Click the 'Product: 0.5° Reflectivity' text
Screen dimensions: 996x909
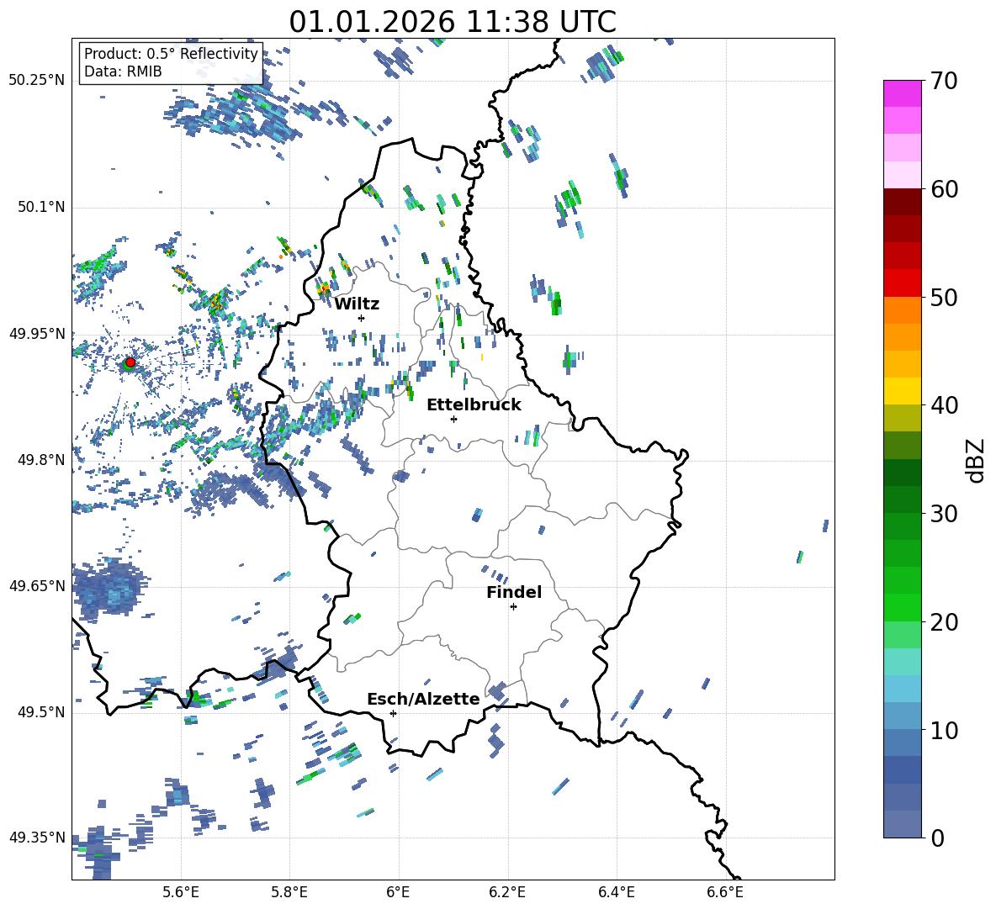(171, 54)
